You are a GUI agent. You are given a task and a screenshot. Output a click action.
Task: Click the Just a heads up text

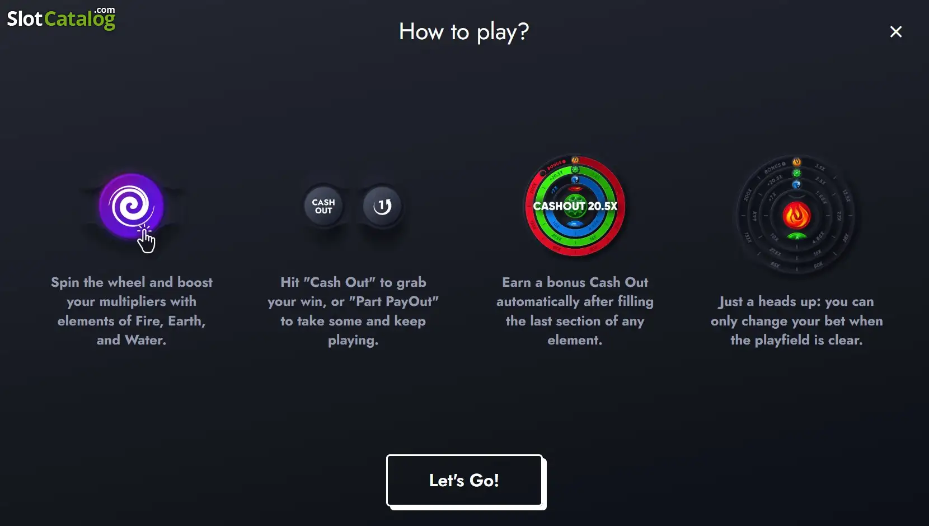click(796, 320)
